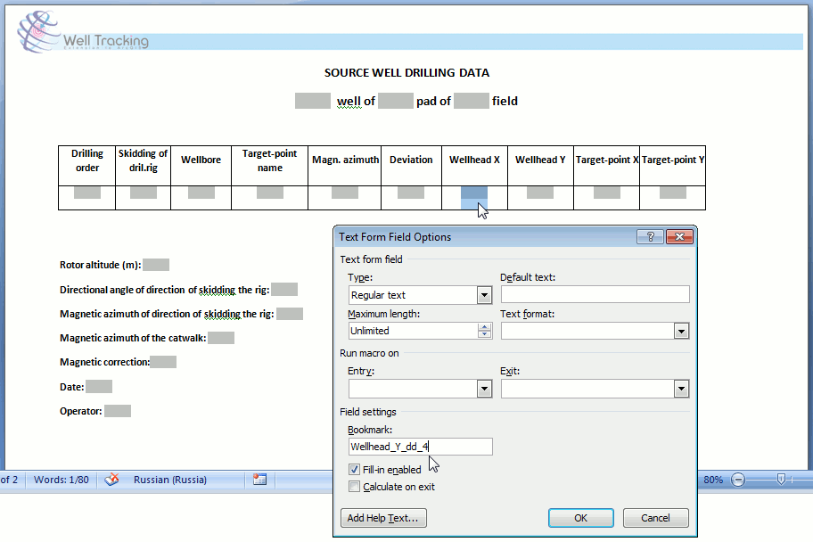Enable Calculate on exit checkbox
The image size is (813, 542).
point(354,487)
